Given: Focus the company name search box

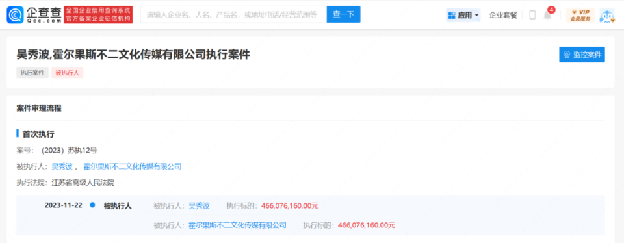Looking at the screenshot, I should [x=233, y=15].
